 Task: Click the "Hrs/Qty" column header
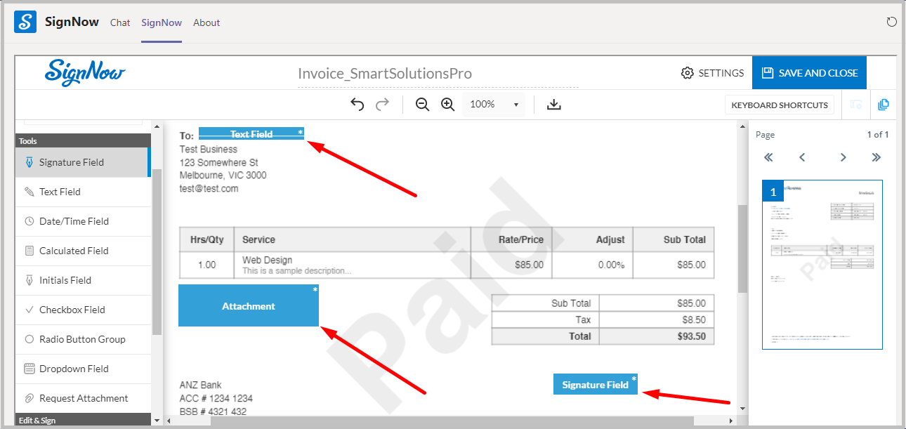pos(207,239)
